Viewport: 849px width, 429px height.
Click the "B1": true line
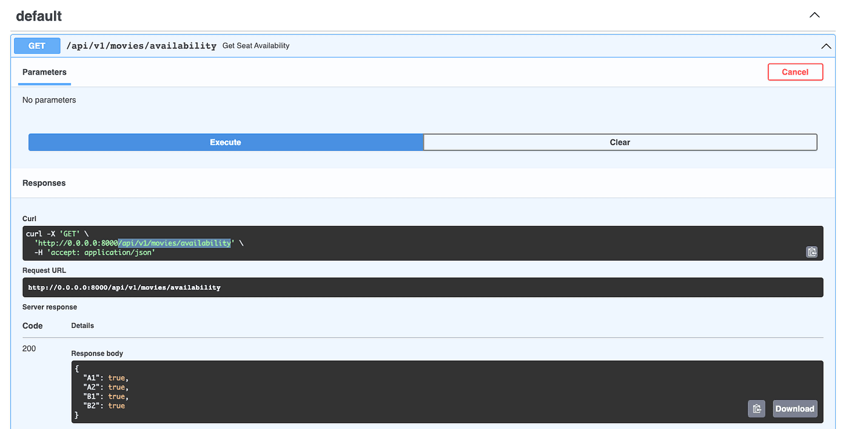pyautogui.click(x=106, y=396)
